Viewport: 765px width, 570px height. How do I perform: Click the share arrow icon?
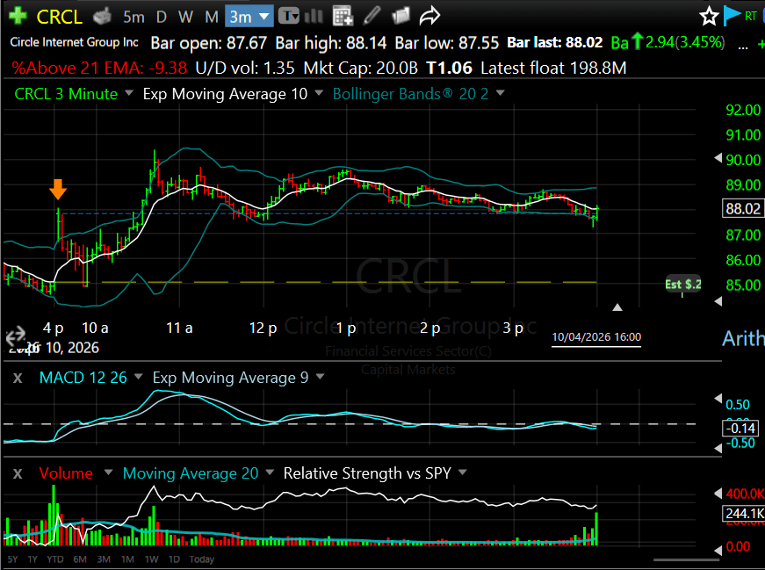[x=429, y=16]
